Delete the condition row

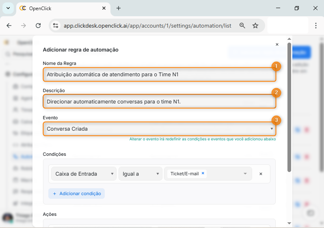[261, 174]
